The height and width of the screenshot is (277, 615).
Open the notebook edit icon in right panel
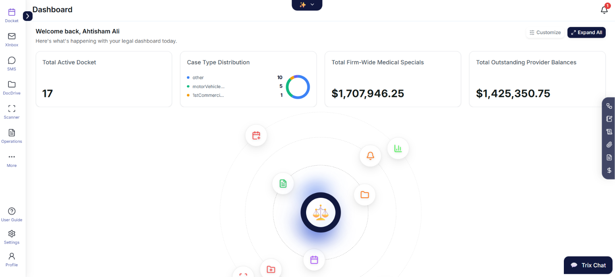[609, 119]
